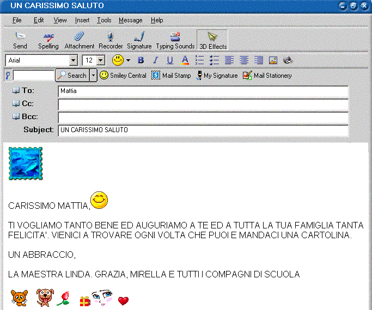Add an Attachment with paperclip icon
Screen dimensions: 372x310
point(79,40)
